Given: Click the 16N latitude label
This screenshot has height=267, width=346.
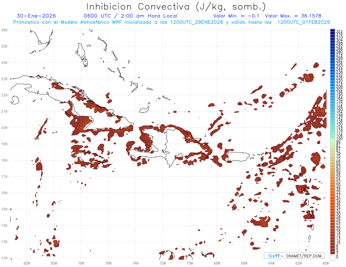Looking at the screenshot, I should 4,193.
